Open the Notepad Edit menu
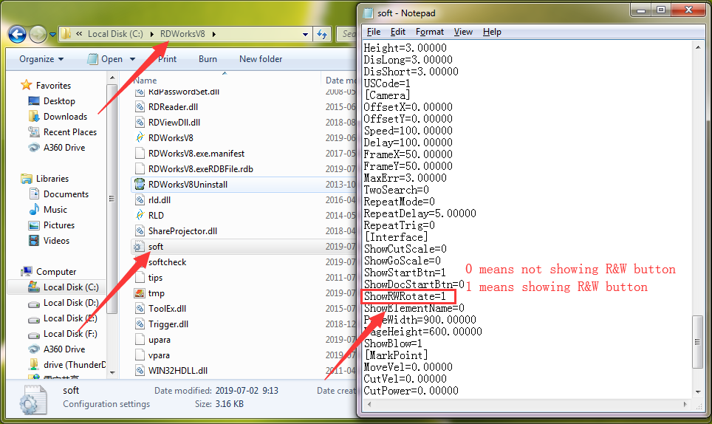The image size is (712, 424). pos(398,32)
